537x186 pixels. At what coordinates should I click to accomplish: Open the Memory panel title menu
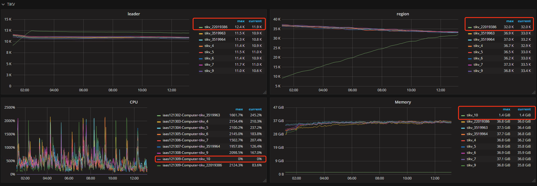(x=403, y=102)
